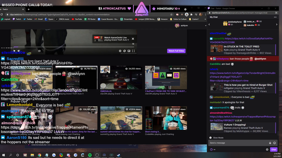Open the YouTube bookmark

click(x=77, y=19)
